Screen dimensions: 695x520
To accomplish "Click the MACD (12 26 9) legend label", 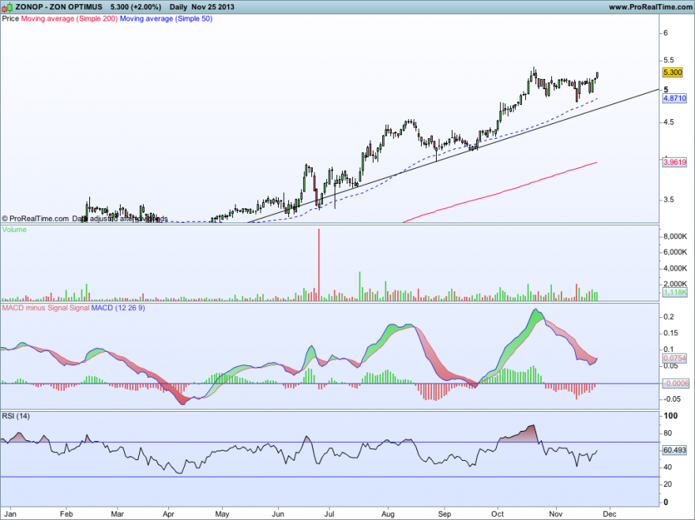I will (118, 308).
